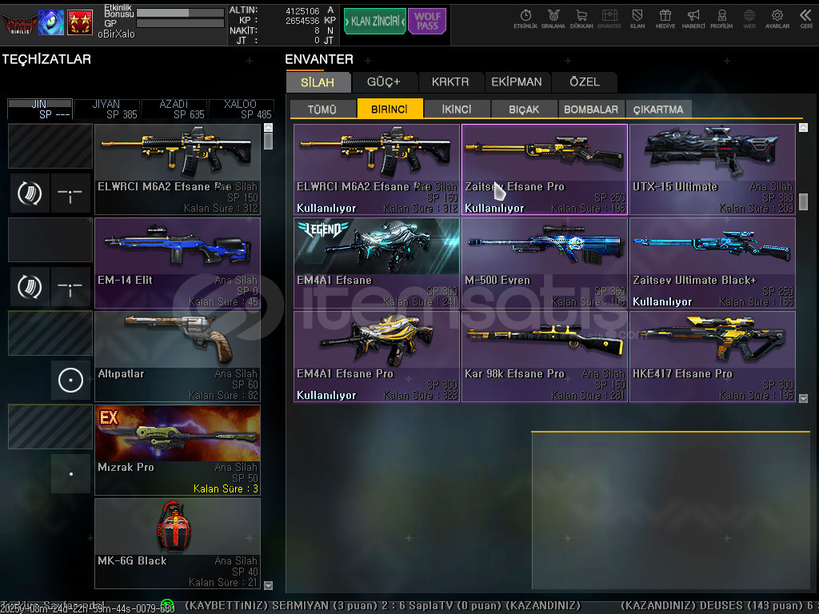Click the Wolfteam logo icon
This screenshot has width=819, height=614.
19,22
